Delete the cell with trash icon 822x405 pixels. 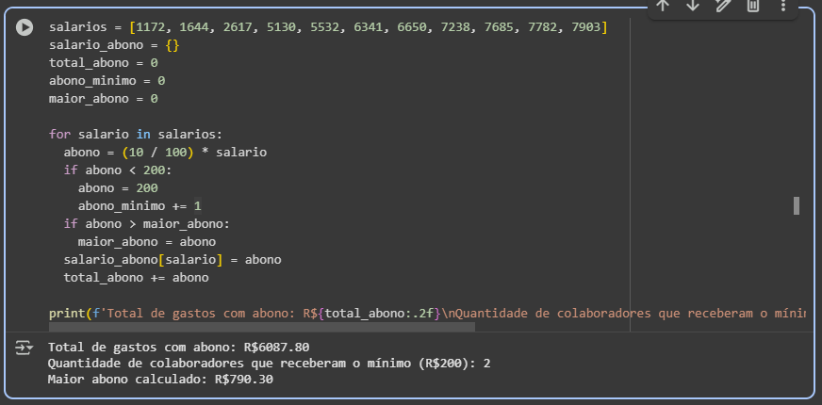[753, 6]
